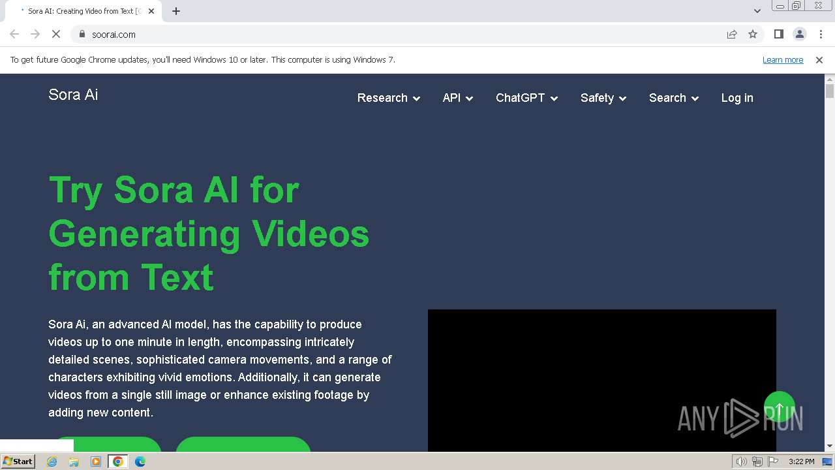835x470 pixels.
Task: Open the Windows Start menu
Action: 18,462
